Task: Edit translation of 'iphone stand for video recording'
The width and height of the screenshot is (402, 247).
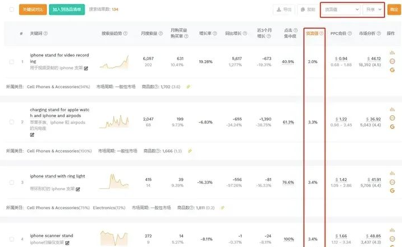Action: [86, 68]
